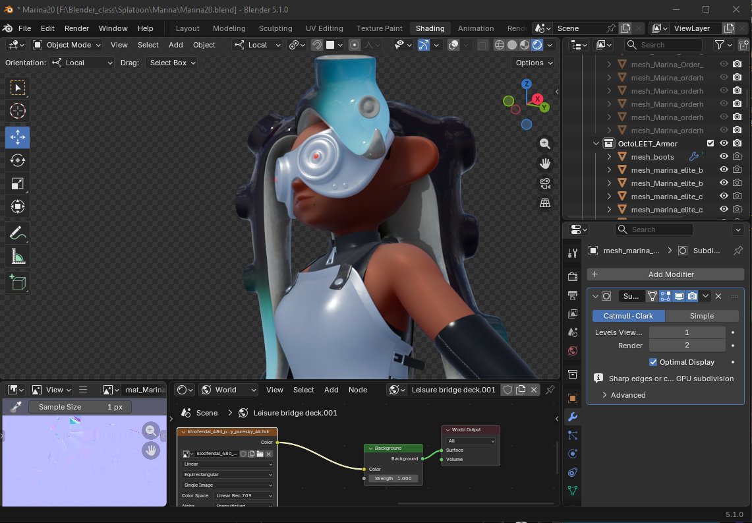The width and height of the screenshot is (752, 523).
Task: Click the viewport pan hand icon
Action: pos(545,164)
